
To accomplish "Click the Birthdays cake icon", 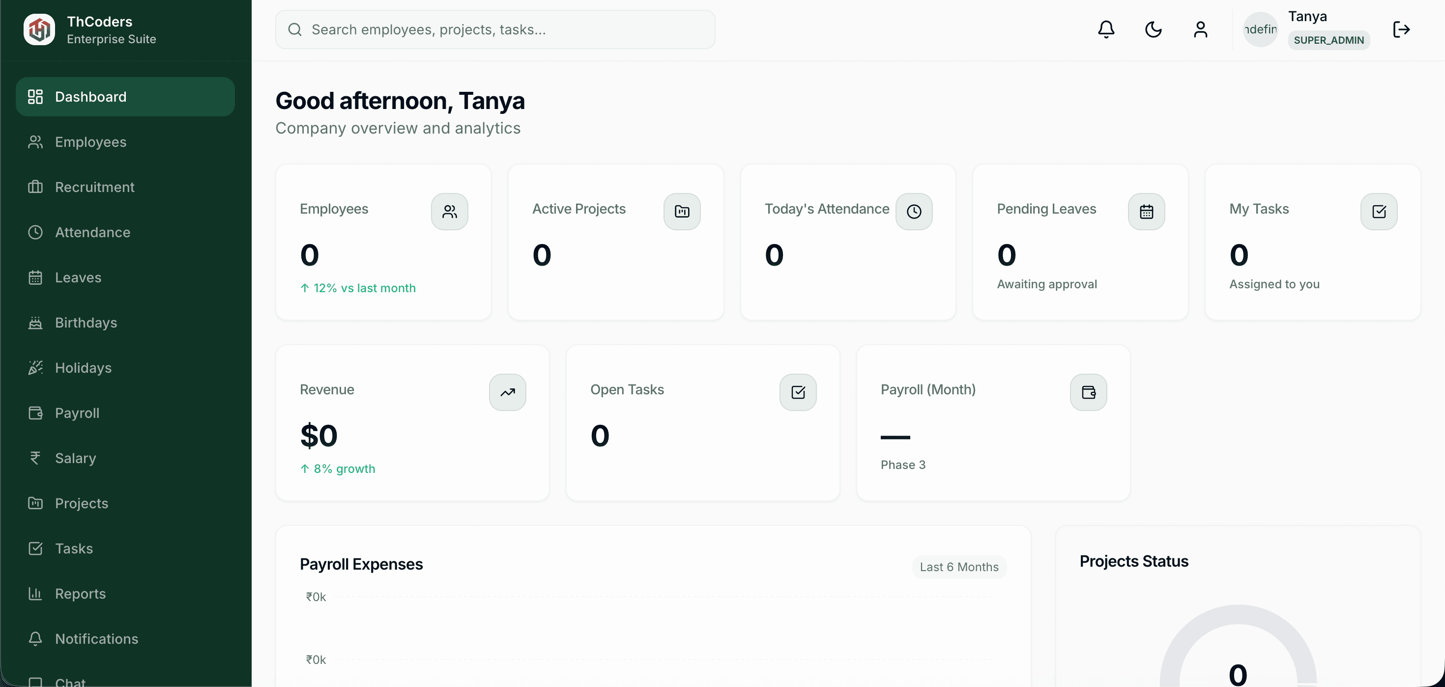I will point(35,322).
